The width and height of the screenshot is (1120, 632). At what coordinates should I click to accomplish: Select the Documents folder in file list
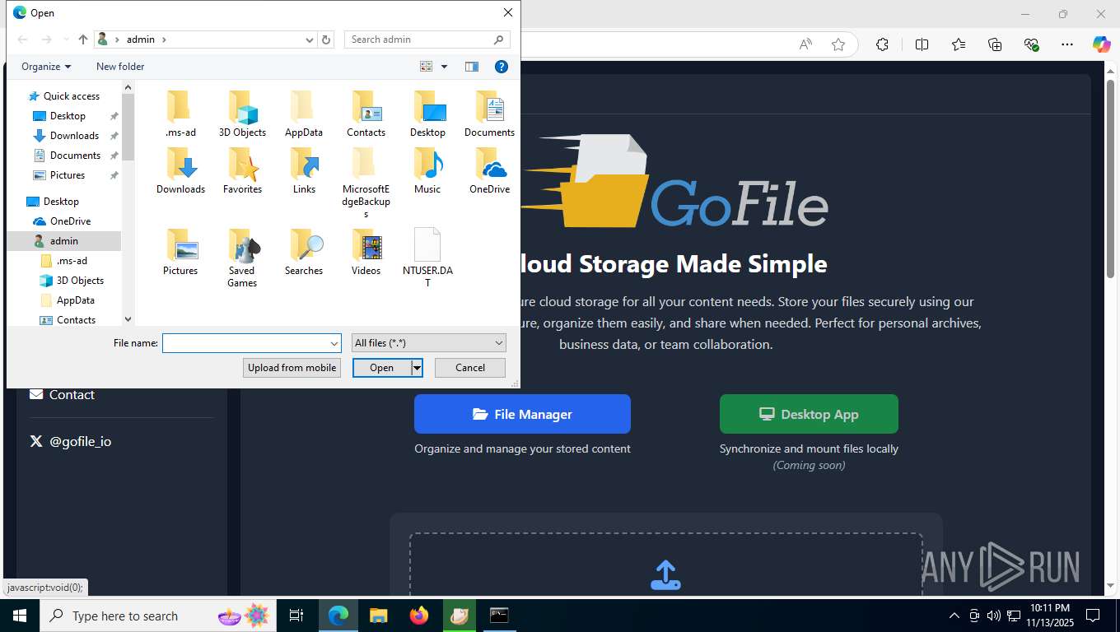coord(489,114)
